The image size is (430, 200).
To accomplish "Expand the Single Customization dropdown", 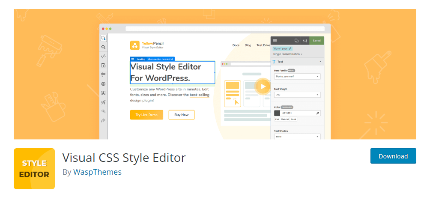I will 288,54.
